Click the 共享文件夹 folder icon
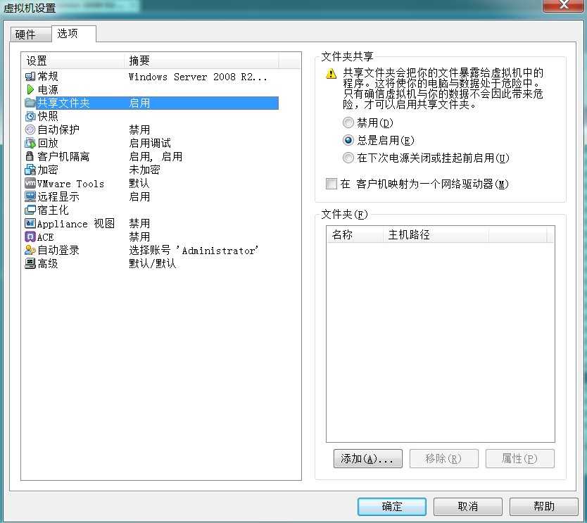Image resolution: width=587 pixels, height=523 pixels. pos(30,103)
